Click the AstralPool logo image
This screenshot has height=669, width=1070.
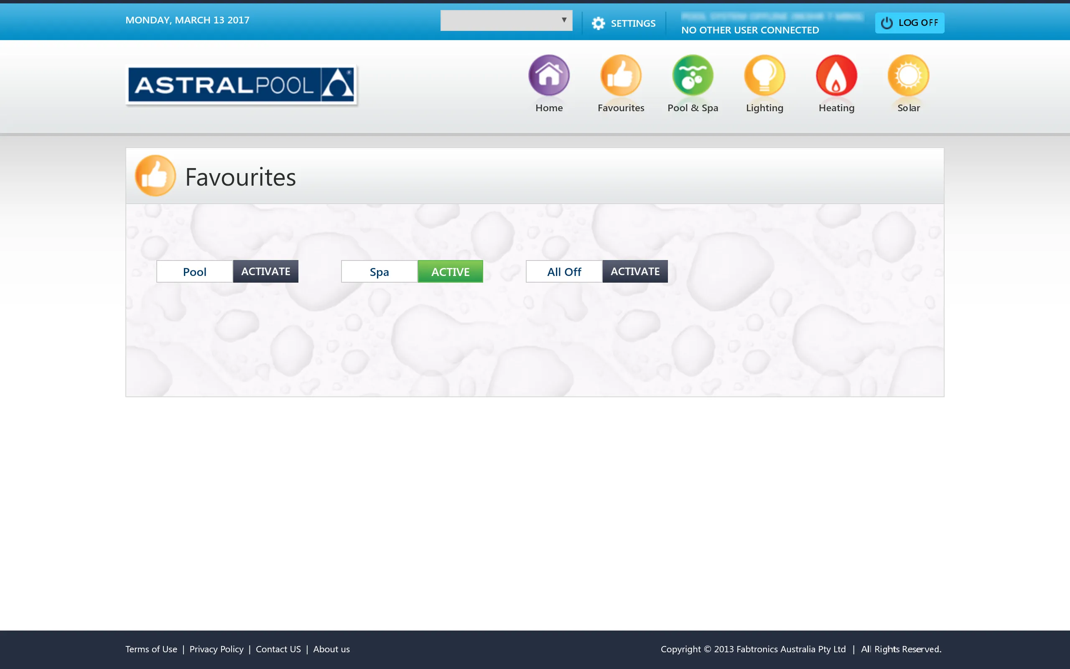(239, 84)
